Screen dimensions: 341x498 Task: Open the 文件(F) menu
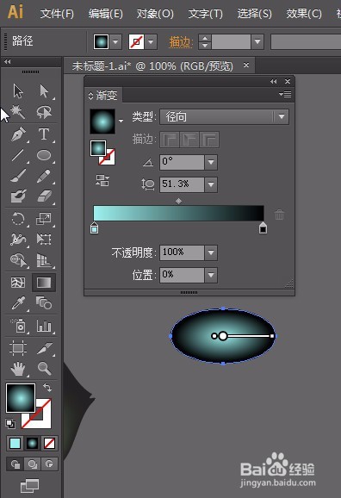click(57, 14)
